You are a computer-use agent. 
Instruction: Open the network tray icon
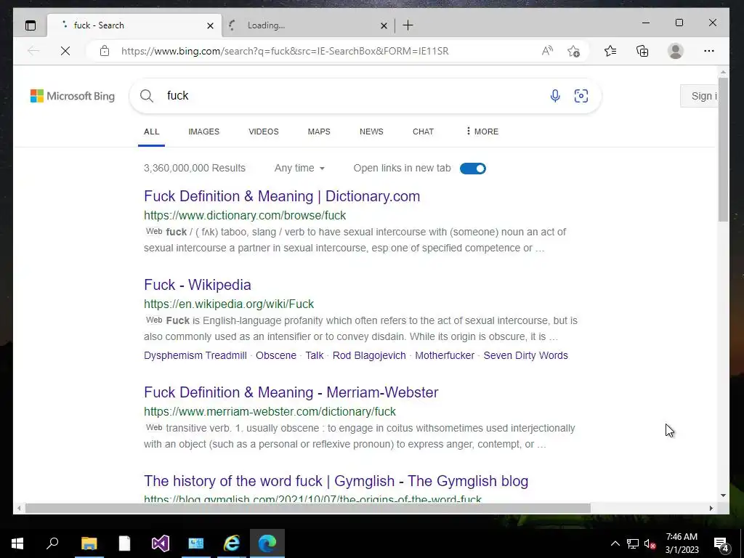click(x=633, y=543)
